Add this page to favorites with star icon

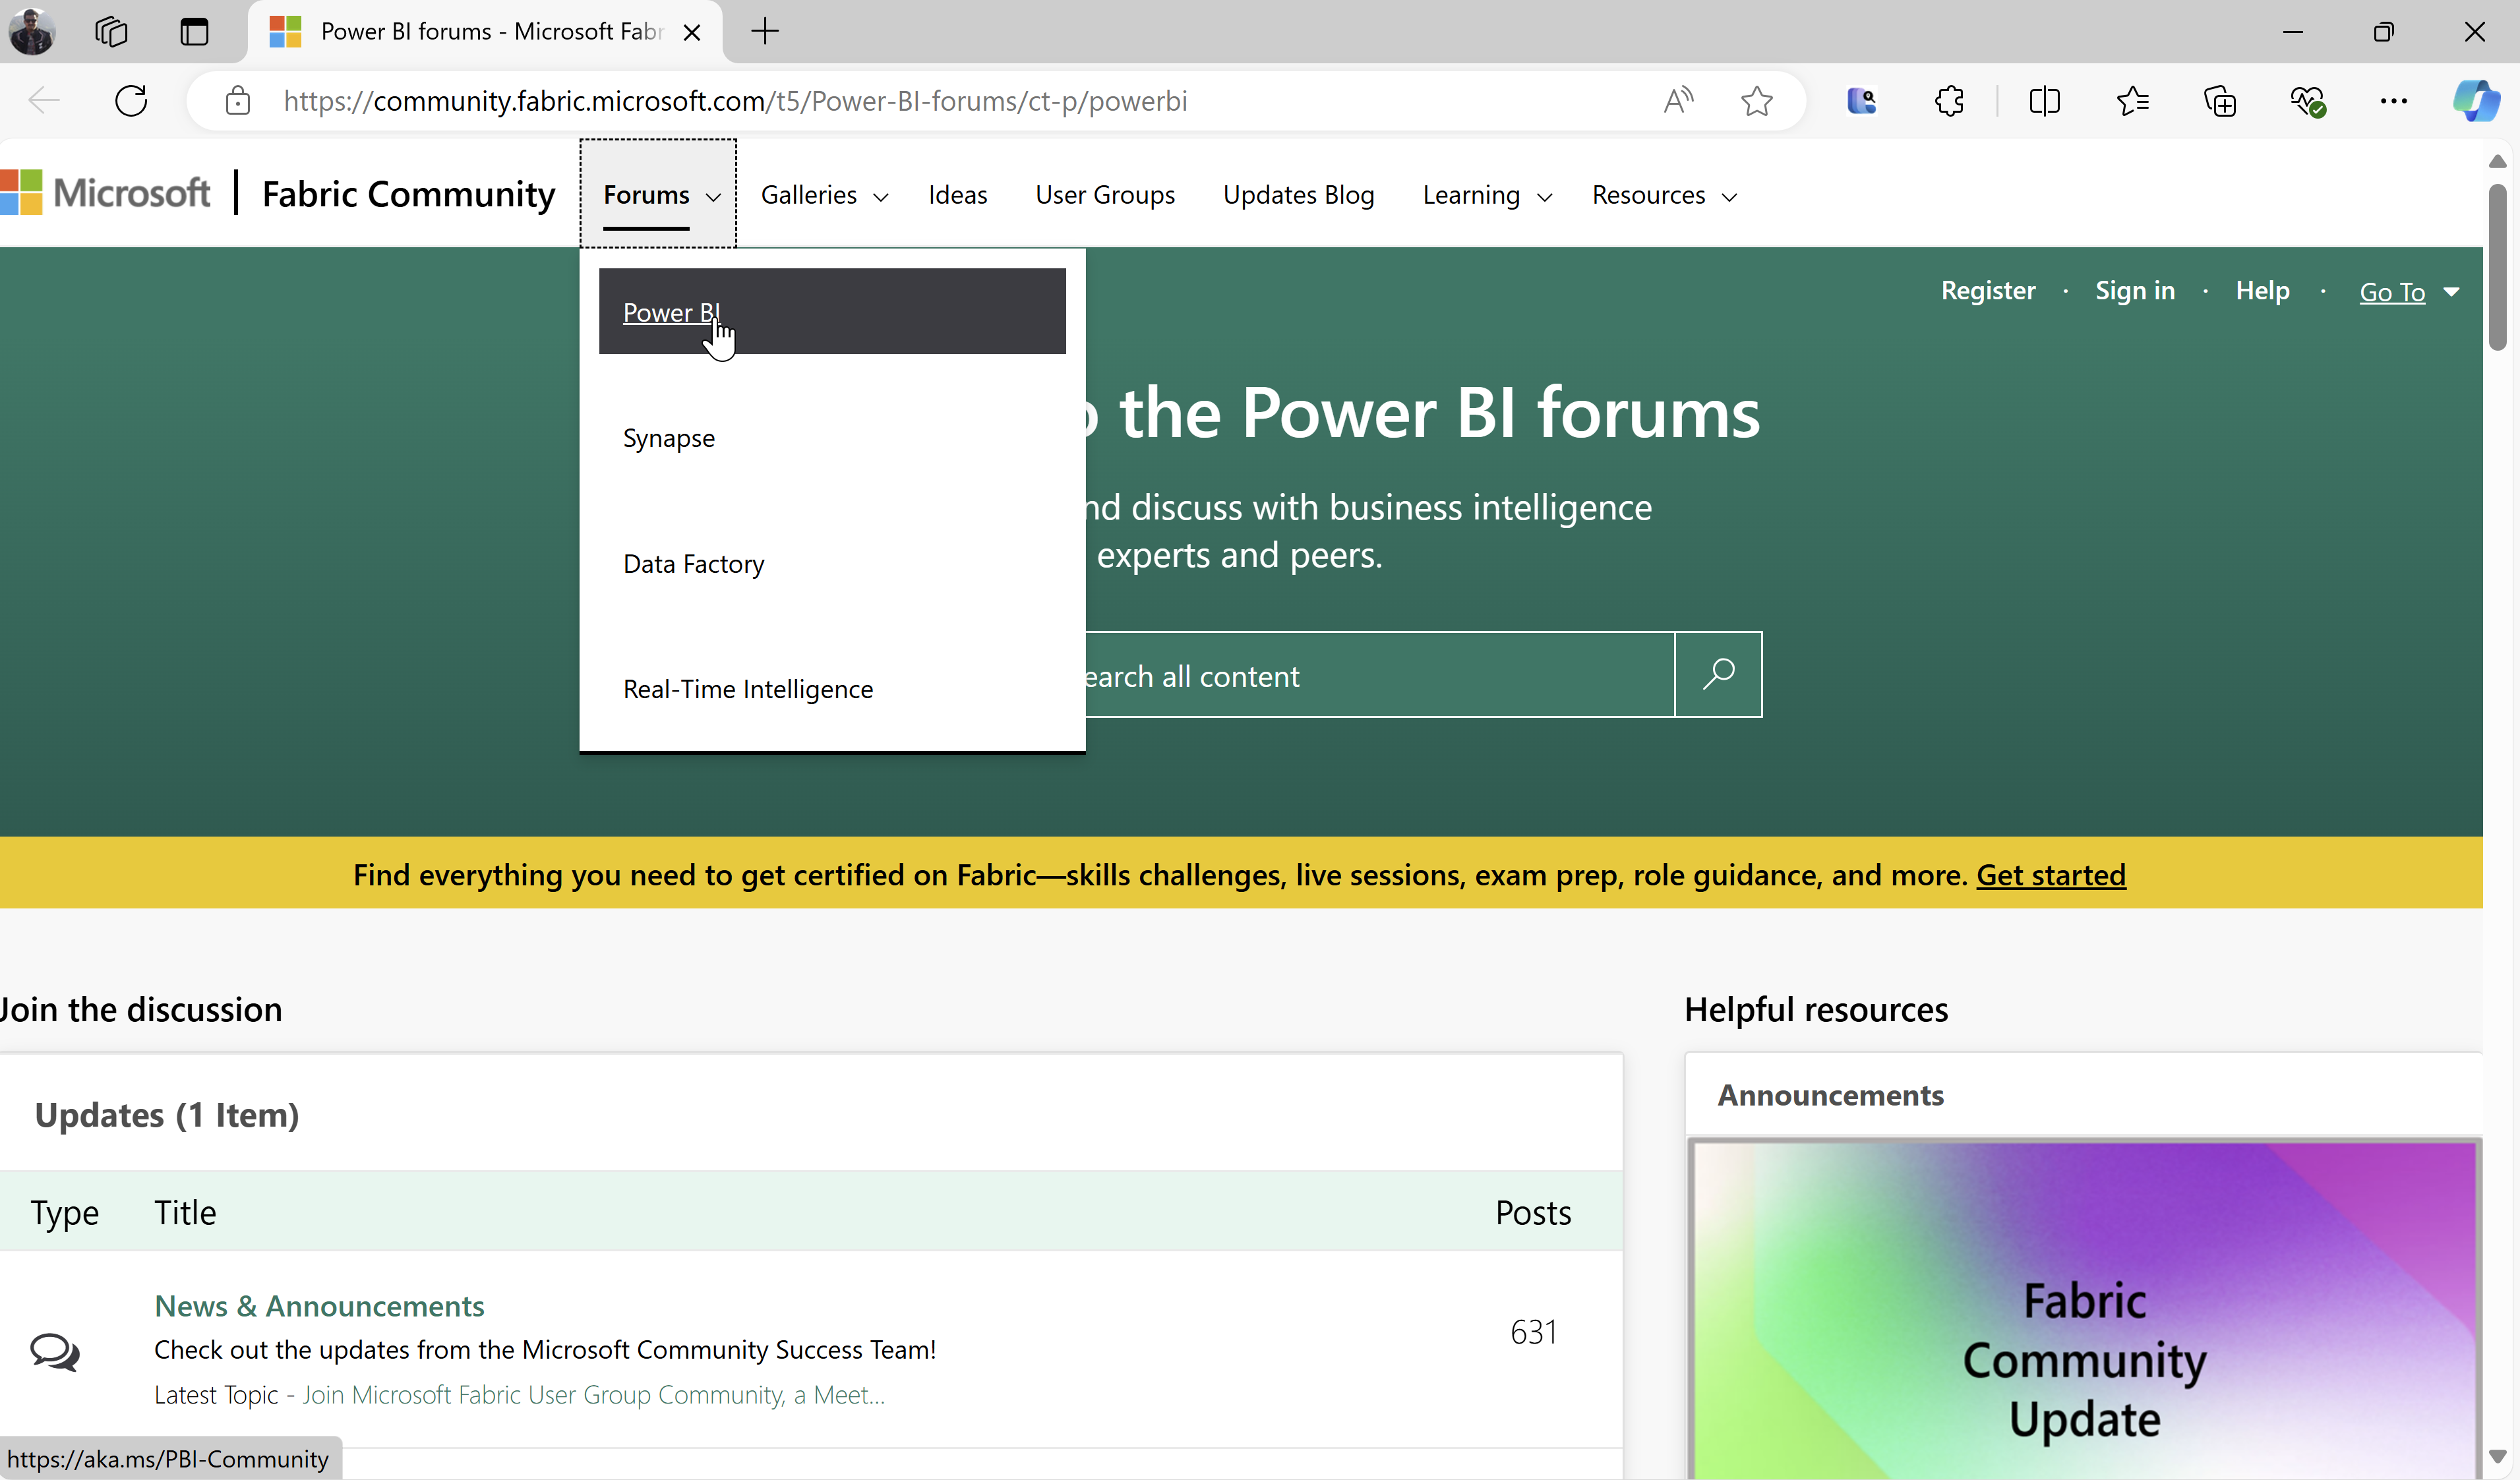(x=1757, y=100)
